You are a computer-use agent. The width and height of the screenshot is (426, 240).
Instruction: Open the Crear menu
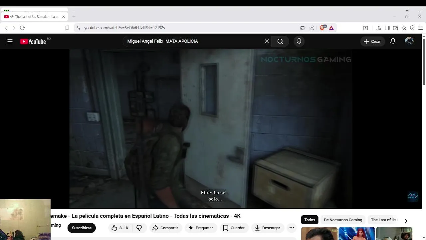click(372, 41)
